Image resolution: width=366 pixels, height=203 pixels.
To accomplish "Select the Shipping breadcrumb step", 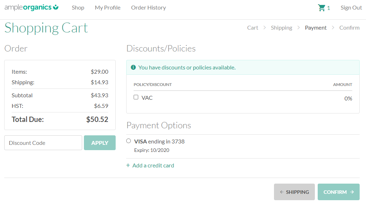I will coord(281,28).
